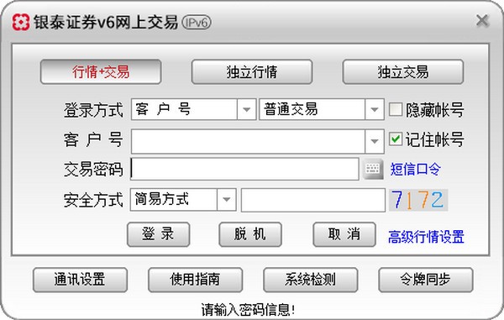Uncheck the 记住帐号 checkbox
This screenshot has height=320, width=504.
point(396,139)
